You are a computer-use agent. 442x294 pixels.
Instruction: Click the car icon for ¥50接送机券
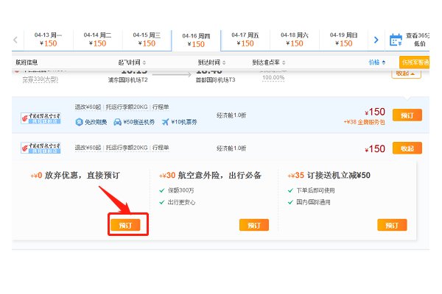click(117, 122)
